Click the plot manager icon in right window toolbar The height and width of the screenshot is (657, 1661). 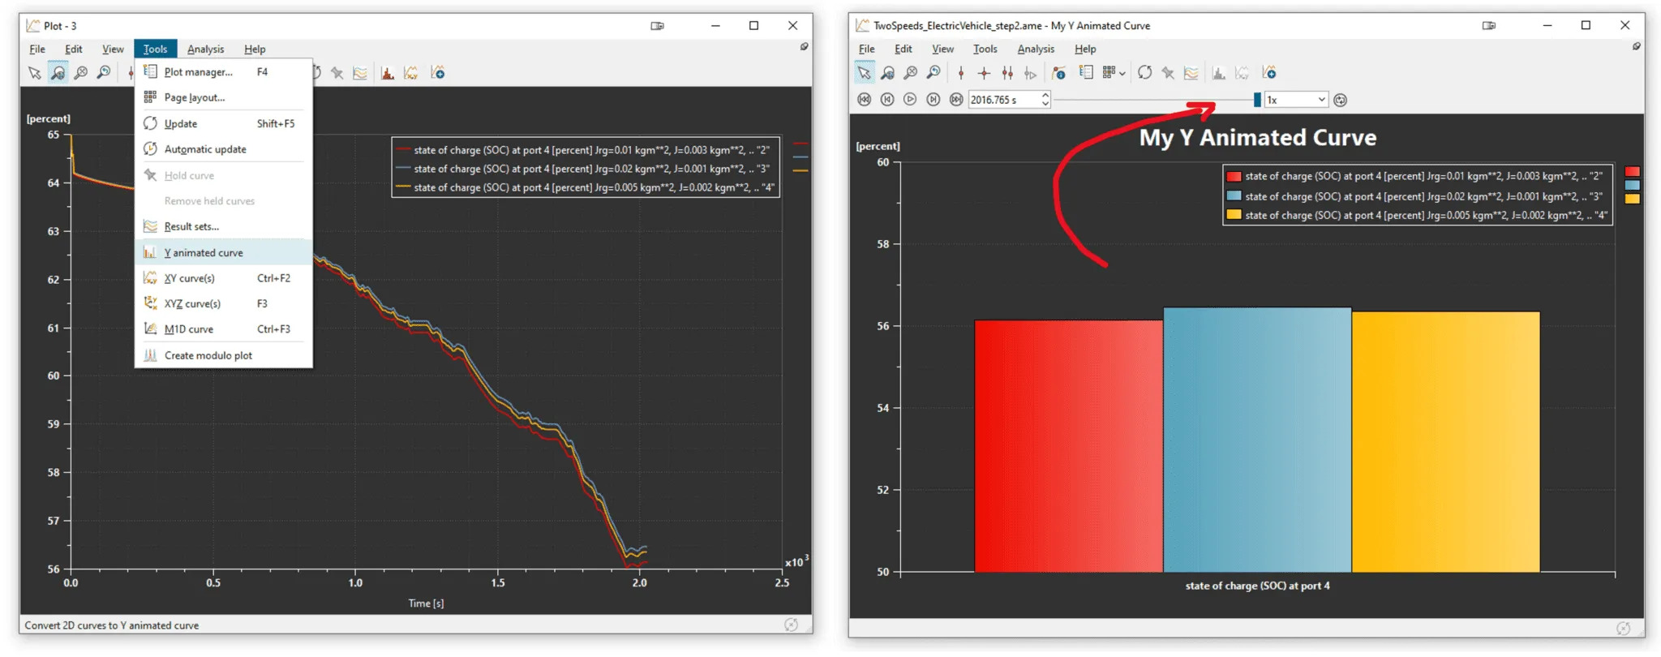click(1086, 73)
